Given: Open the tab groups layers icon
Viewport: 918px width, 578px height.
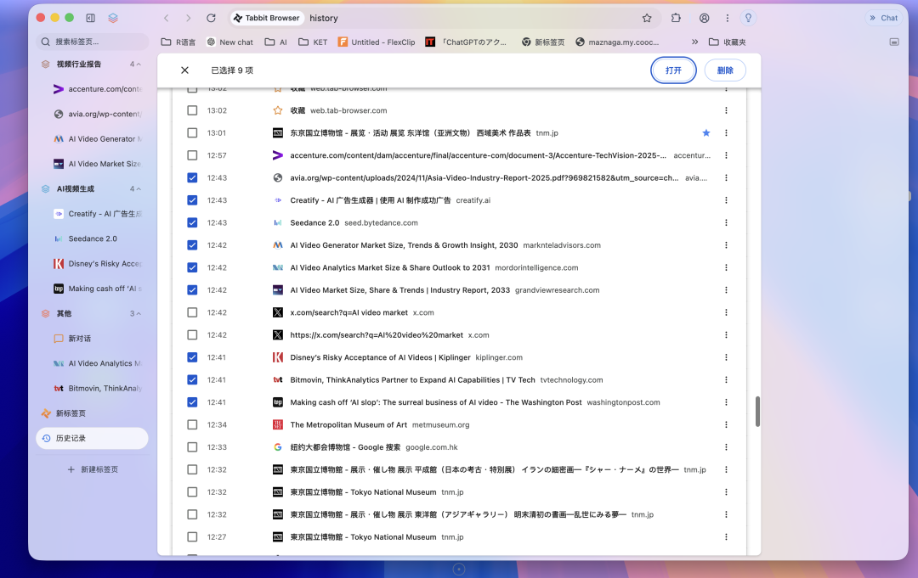Looking at the screenshot, I should click(x=113, y=18).
